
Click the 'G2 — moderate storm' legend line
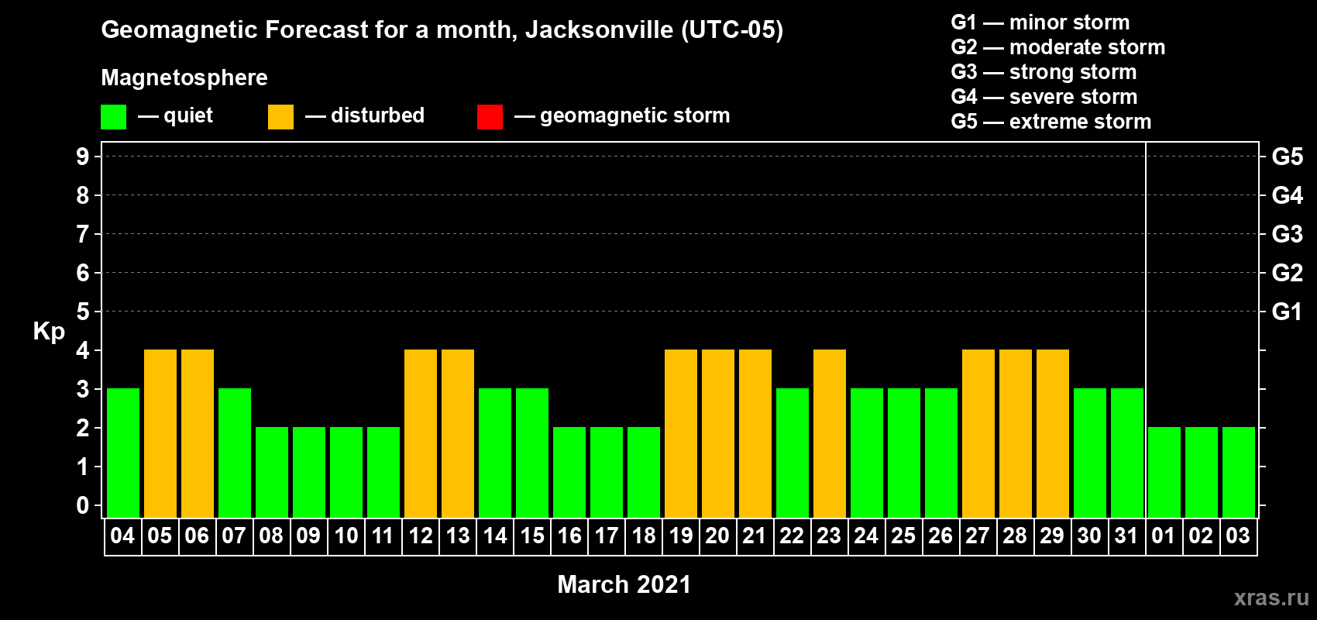(x=1058, y=47)
